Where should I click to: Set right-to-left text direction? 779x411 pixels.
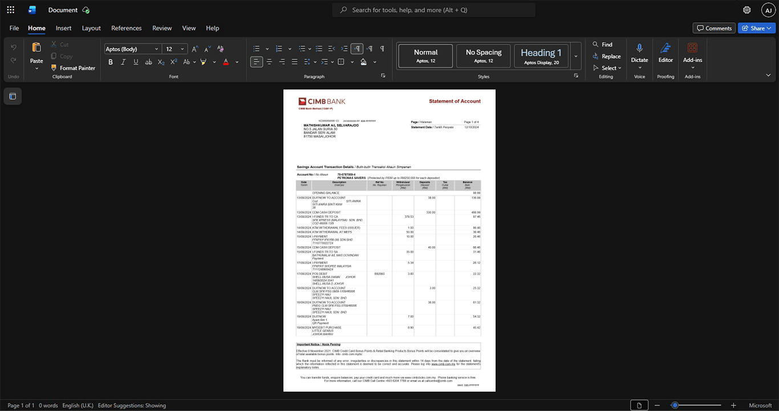[370, 48]
